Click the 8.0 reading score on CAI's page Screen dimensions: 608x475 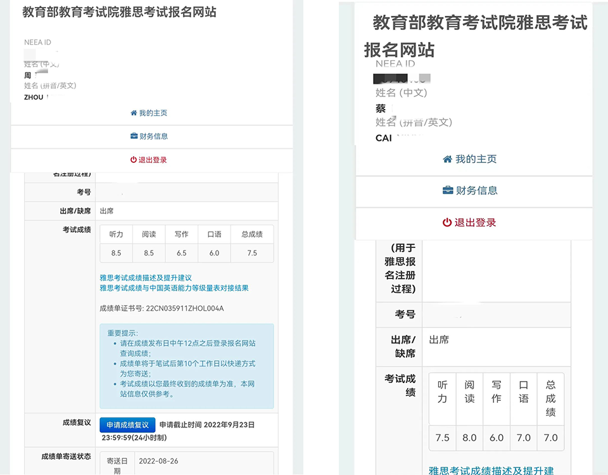[469, 438]
